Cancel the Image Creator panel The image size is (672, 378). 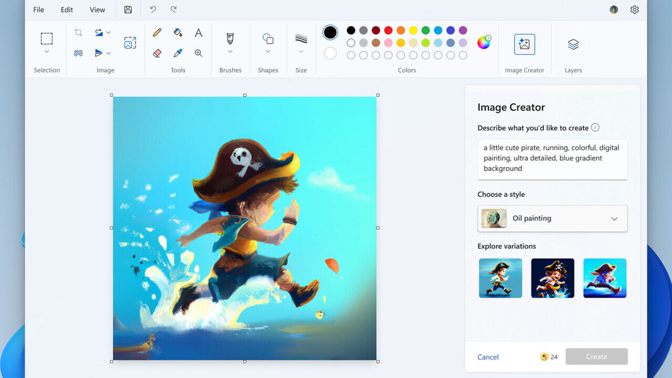point(488,357)
